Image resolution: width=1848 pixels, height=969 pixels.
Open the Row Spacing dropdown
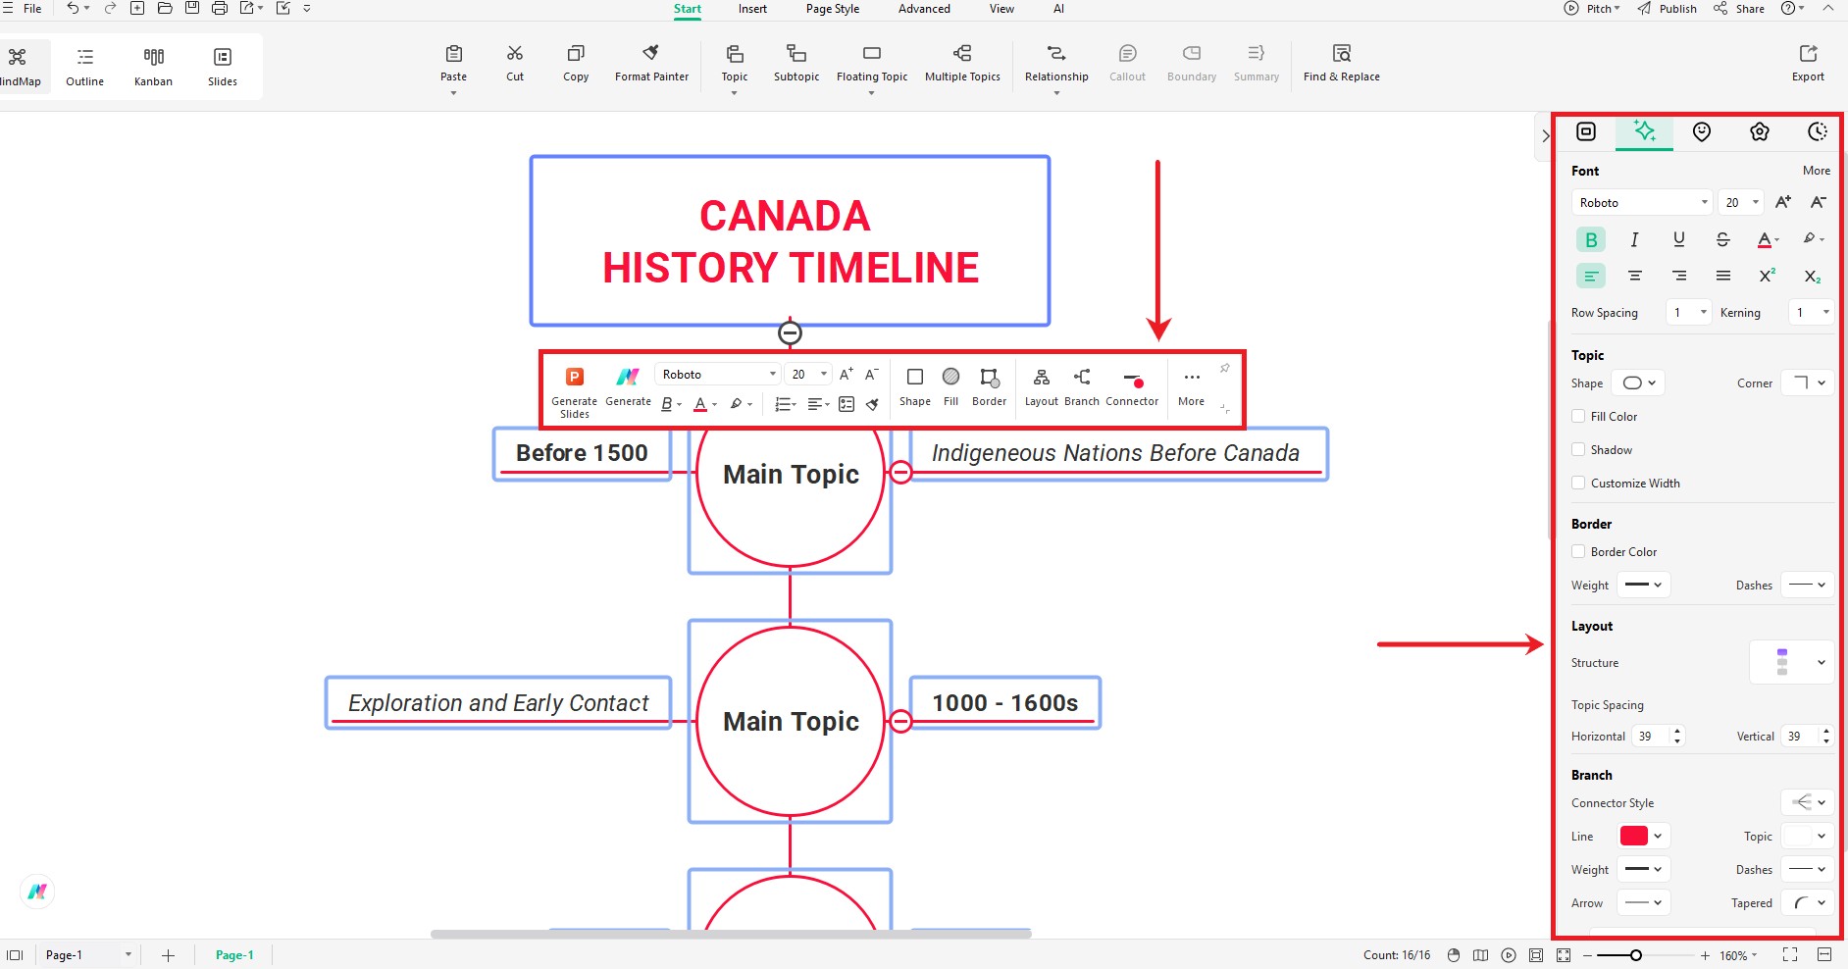click(x=1689, y=312)
